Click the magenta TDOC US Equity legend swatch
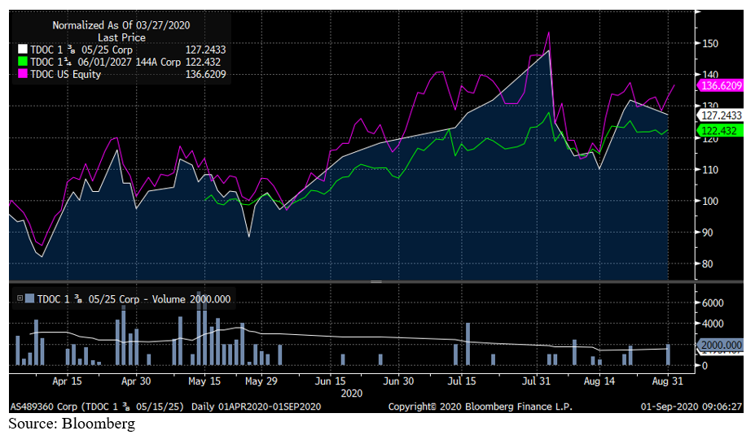 (23, 74)
